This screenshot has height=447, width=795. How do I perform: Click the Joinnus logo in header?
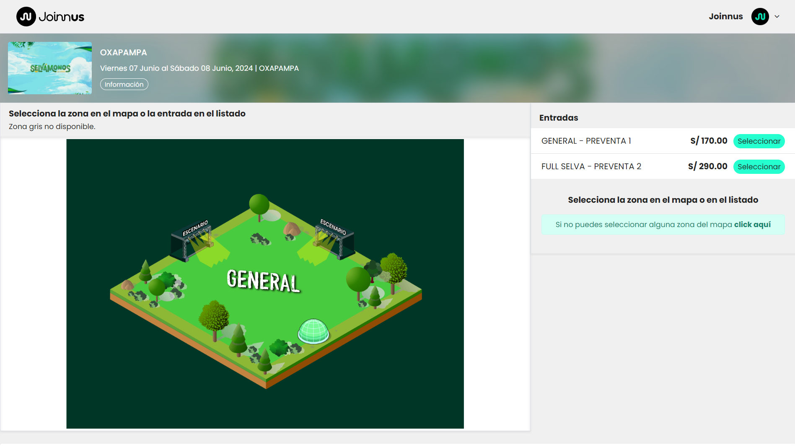tap(50, 17)
